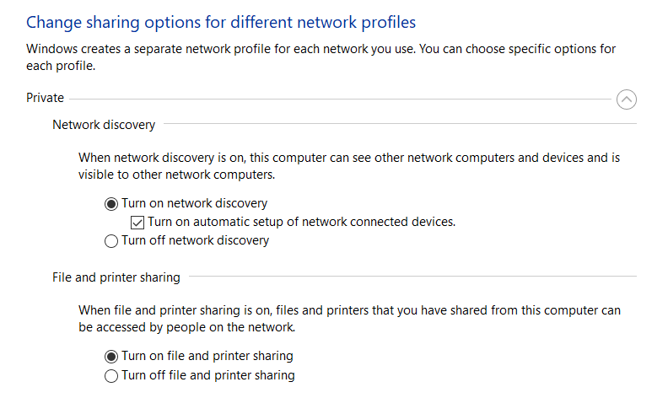This screenshot has width=668, height=398.
Task: Click the "Turn off network discovery" label text
Action: click(x=195, y=240)
